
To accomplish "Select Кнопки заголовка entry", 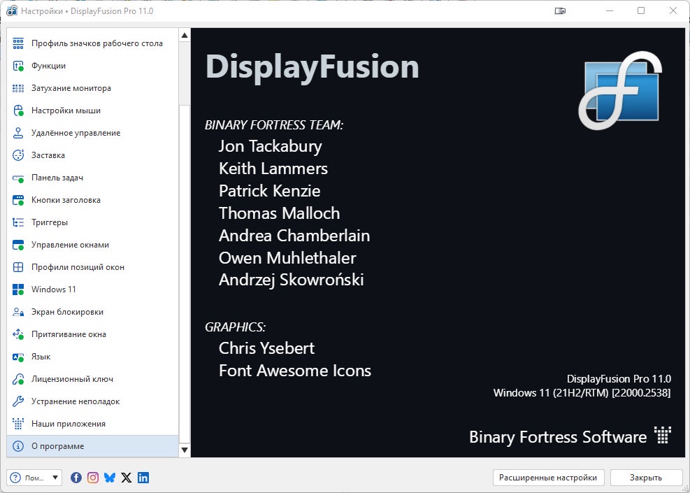I will [93, 200].
